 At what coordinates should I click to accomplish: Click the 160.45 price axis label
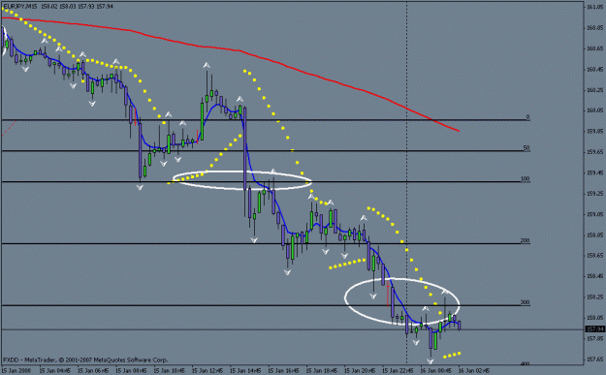tap(595, 70)
